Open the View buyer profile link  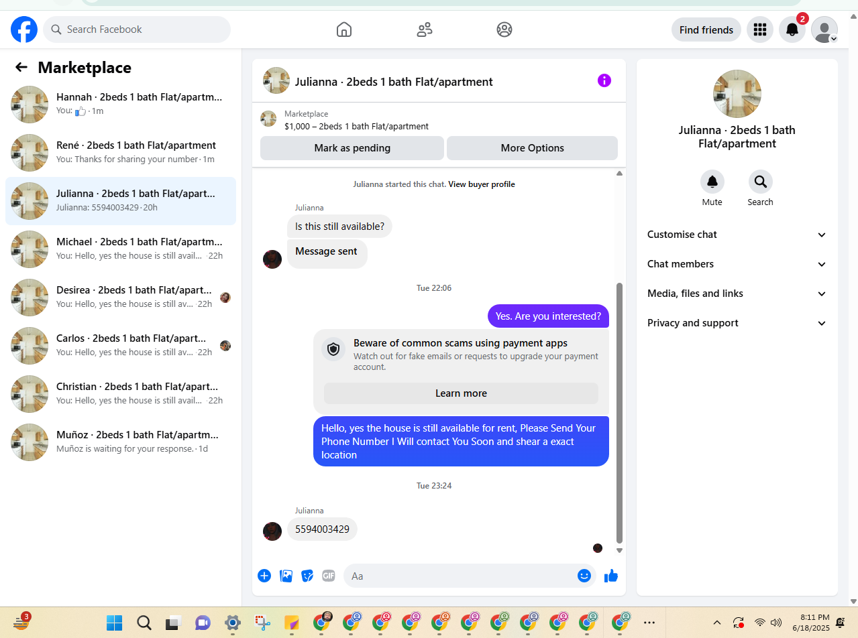(482, 184)
